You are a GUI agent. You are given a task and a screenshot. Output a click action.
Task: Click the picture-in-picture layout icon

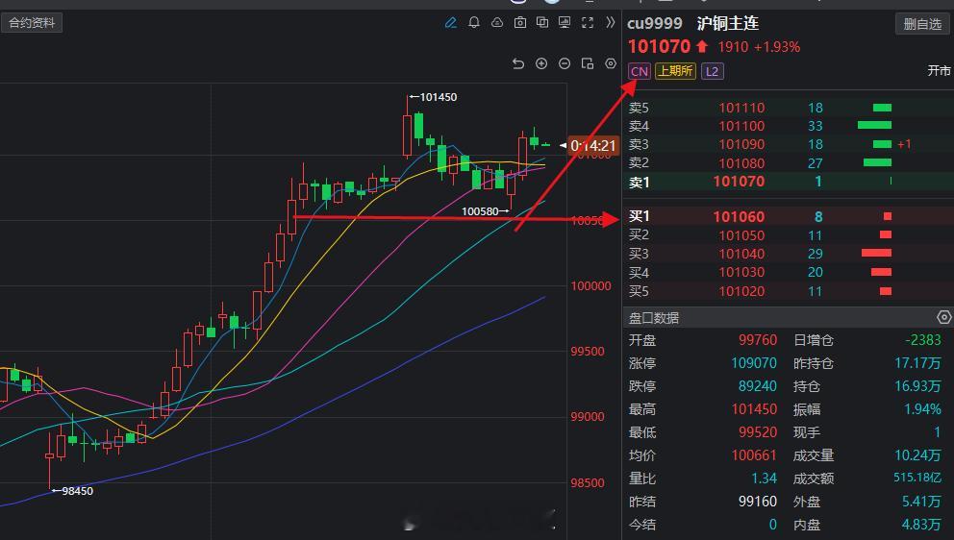coord(588,63)
